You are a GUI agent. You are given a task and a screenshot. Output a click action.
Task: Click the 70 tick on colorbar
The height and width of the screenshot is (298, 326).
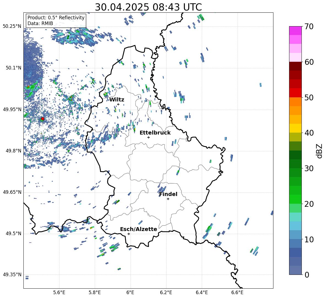click(x=309, y=27)
